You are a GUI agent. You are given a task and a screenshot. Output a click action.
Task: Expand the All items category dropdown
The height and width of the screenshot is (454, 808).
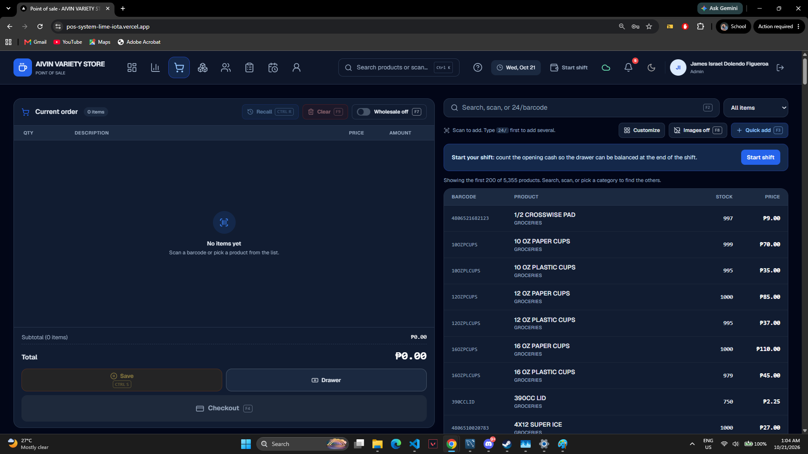[756, 108]
